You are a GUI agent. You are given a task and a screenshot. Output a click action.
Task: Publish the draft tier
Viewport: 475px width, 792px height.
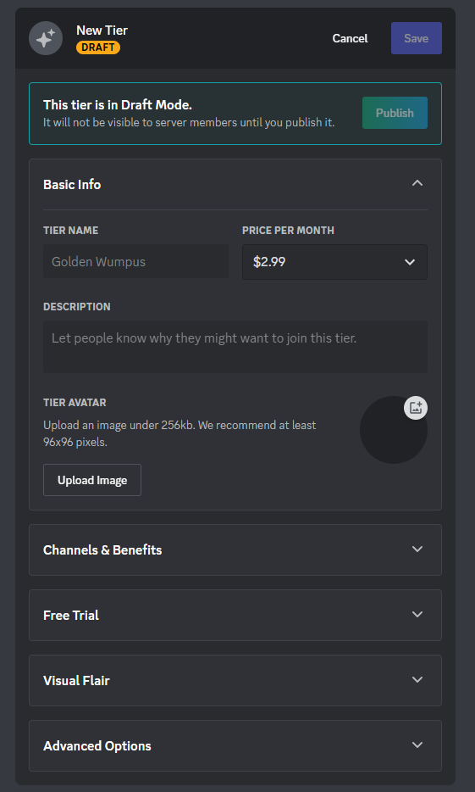395,113
